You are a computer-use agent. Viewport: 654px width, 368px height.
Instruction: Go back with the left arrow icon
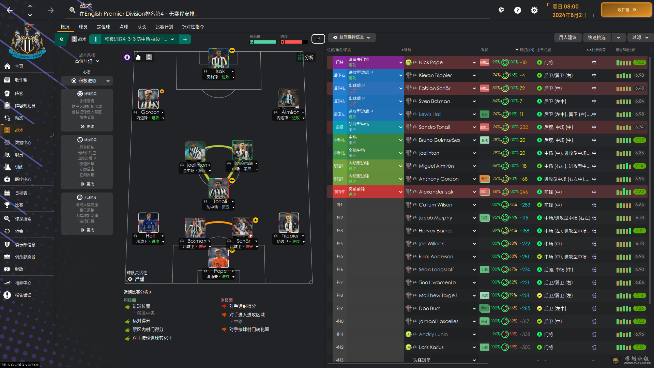[10, 10]
